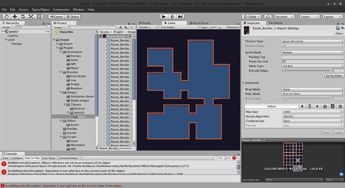Select the Rect transform tool
The width and height of the screenshot is (345, 188).
(39, 17)
